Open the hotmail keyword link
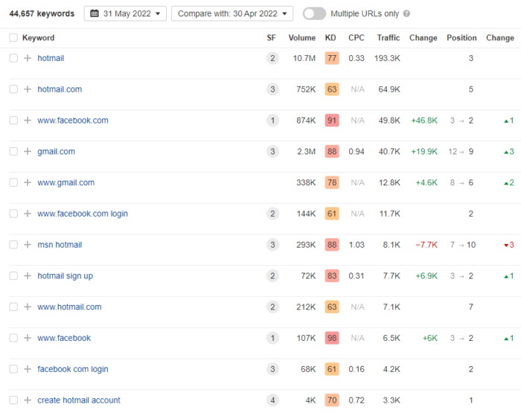The width and height of the screenshot is (521, 413). tap(51, 58)
